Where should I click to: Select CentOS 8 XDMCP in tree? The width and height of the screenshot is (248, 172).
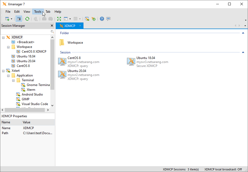pyautogui.click(x=34, y=52)
